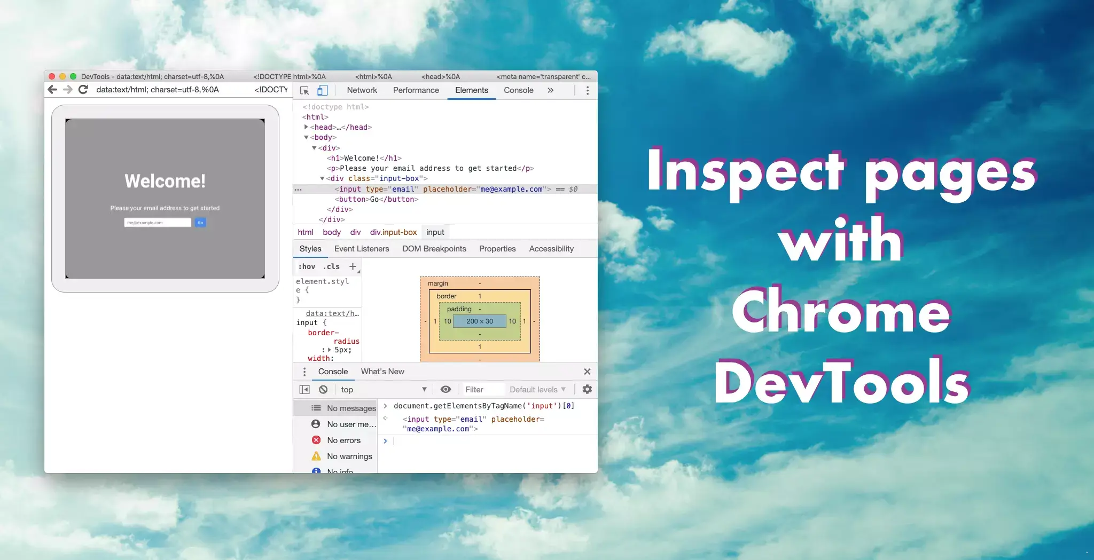Open the Network tab
1094x560 pixels.
tap(362, 90)
